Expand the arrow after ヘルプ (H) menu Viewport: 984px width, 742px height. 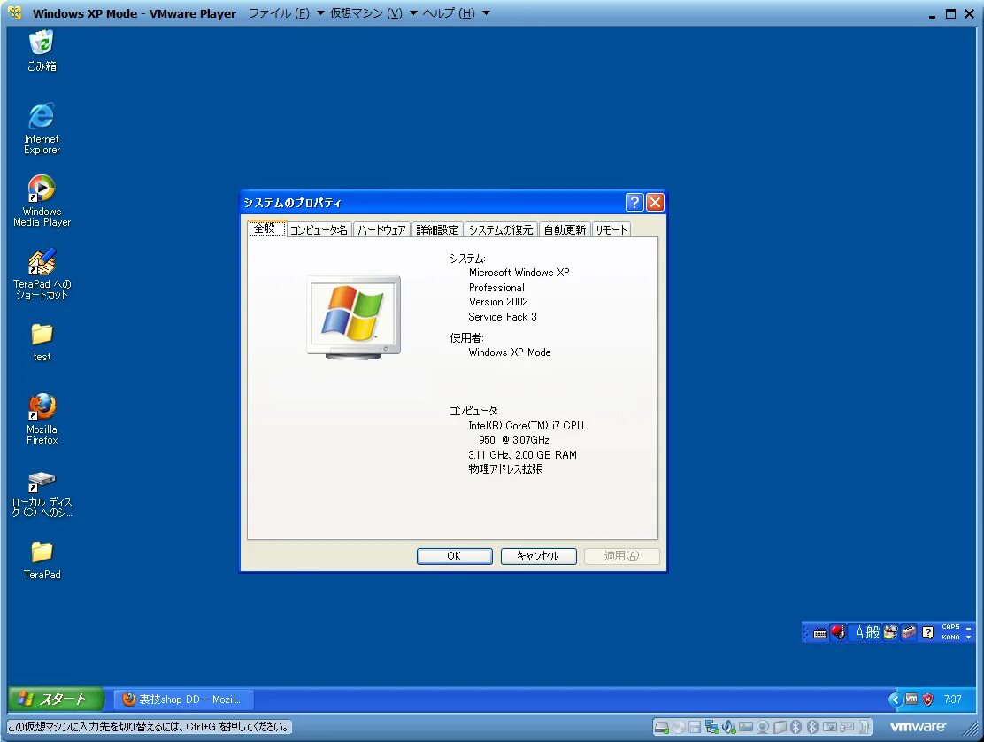tap(486, 13)
